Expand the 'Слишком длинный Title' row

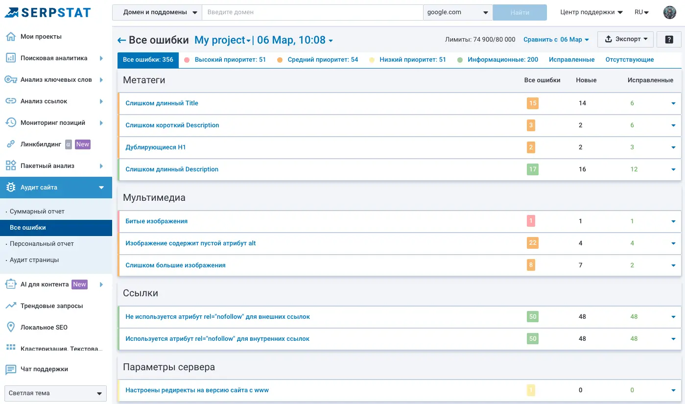[x=673, y=103]
